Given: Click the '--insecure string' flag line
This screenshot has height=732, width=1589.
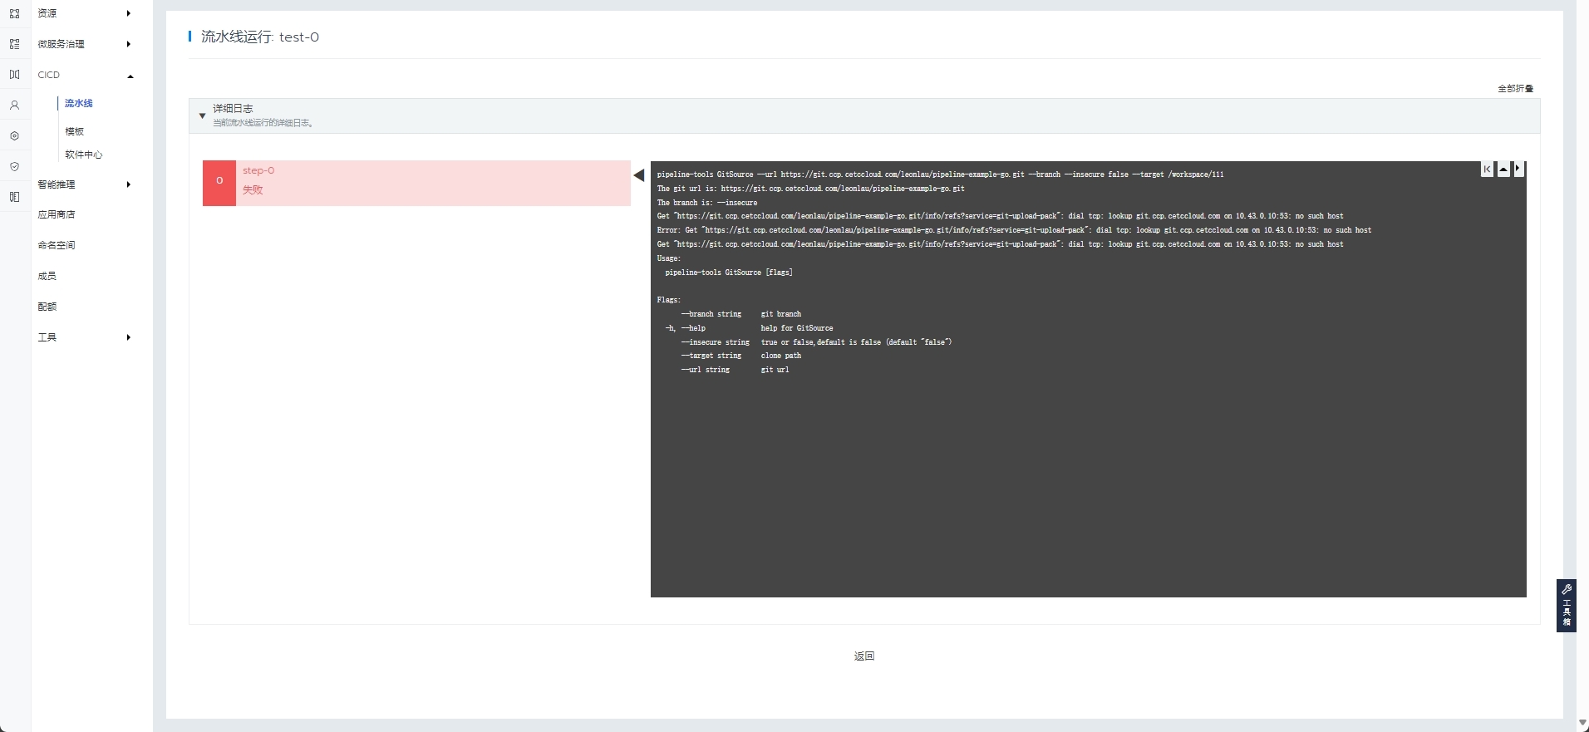Looking at the screenshot, I should (x=816, y=342).
